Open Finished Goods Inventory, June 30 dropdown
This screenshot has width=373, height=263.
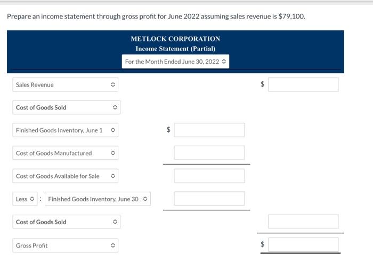98,199
